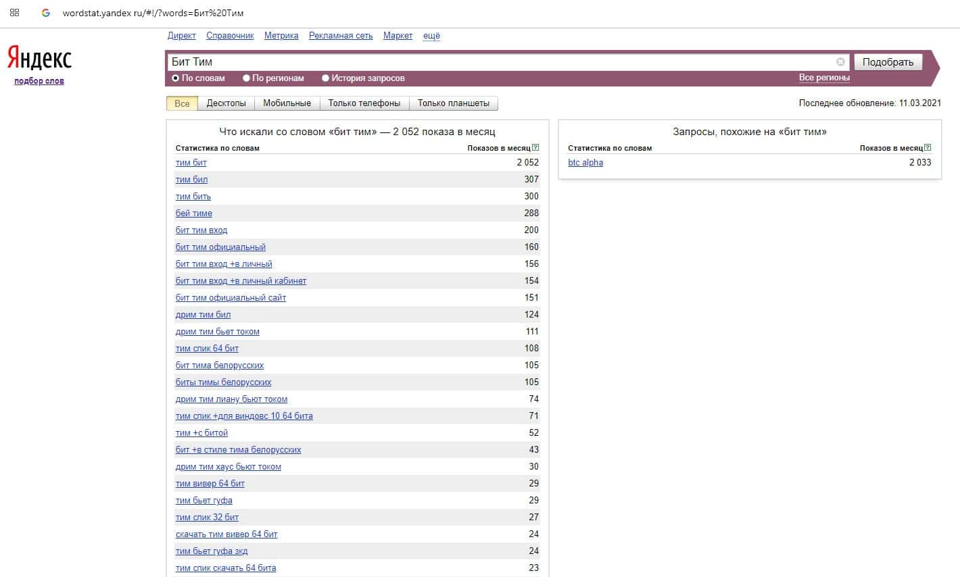This screenshot has height=577, width=960.
Task: Open the "Только телефоны" tab
Action: pos(364,103)
